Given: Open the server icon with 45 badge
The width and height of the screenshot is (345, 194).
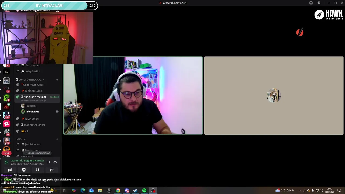Looking at the screenshot, I should coord(6,132).
